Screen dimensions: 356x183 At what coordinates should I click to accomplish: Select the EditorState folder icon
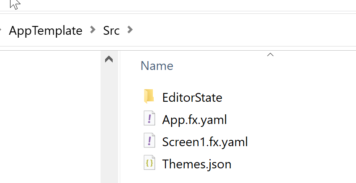pyautogui.click(x=149, y=96)
